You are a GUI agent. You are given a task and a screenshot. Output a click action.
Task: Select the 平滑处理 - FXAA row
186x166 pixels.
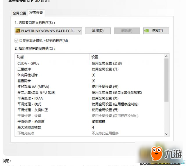click(x=90, y=98)
